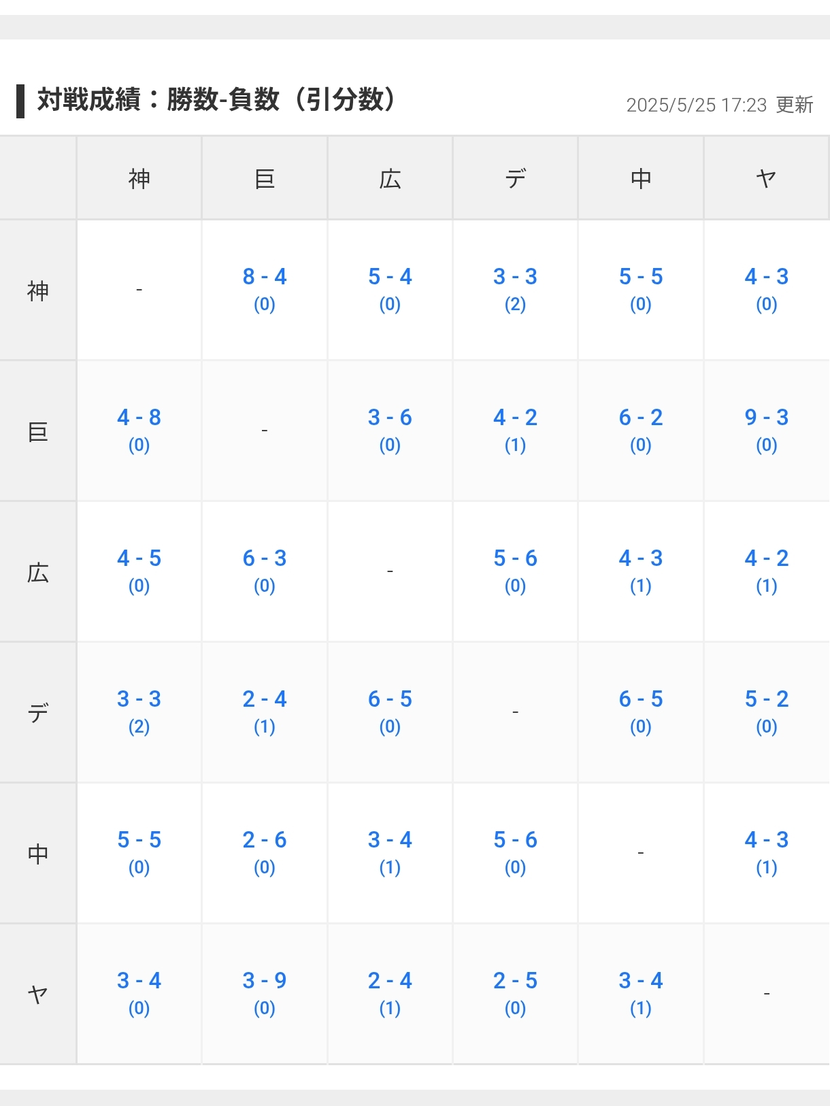This screenshot has height=1106, width=830.
Task: Select the デ column header cell
Action: tap(515, 178)
